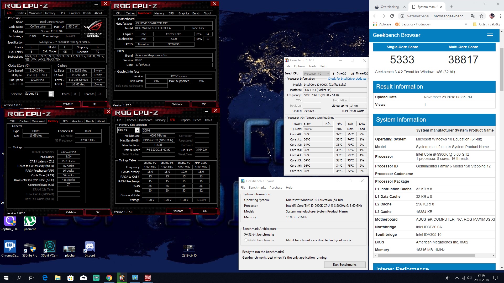Show hidden system tray icons

click(x=457, y=278)
